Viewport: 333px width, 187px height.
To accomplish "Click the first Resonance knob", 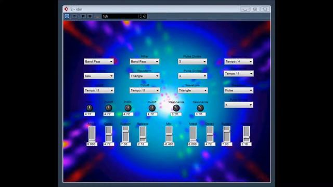I will [176, 108].
